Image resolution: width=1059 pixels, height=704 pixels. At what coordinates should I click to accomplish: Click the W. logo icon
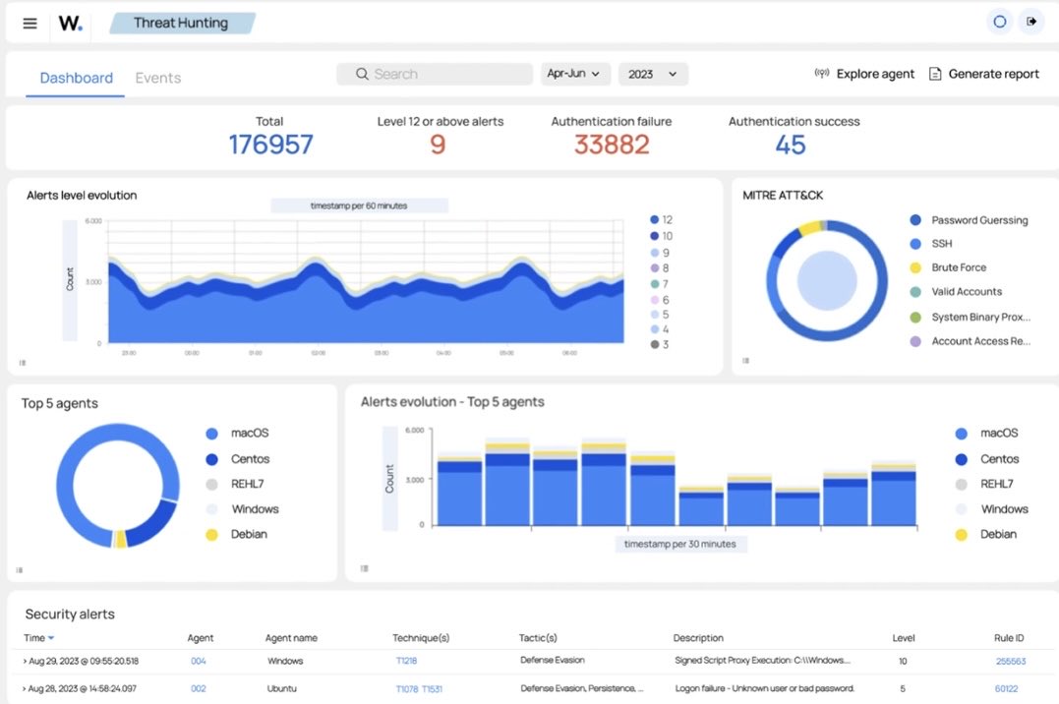[70, 24]
